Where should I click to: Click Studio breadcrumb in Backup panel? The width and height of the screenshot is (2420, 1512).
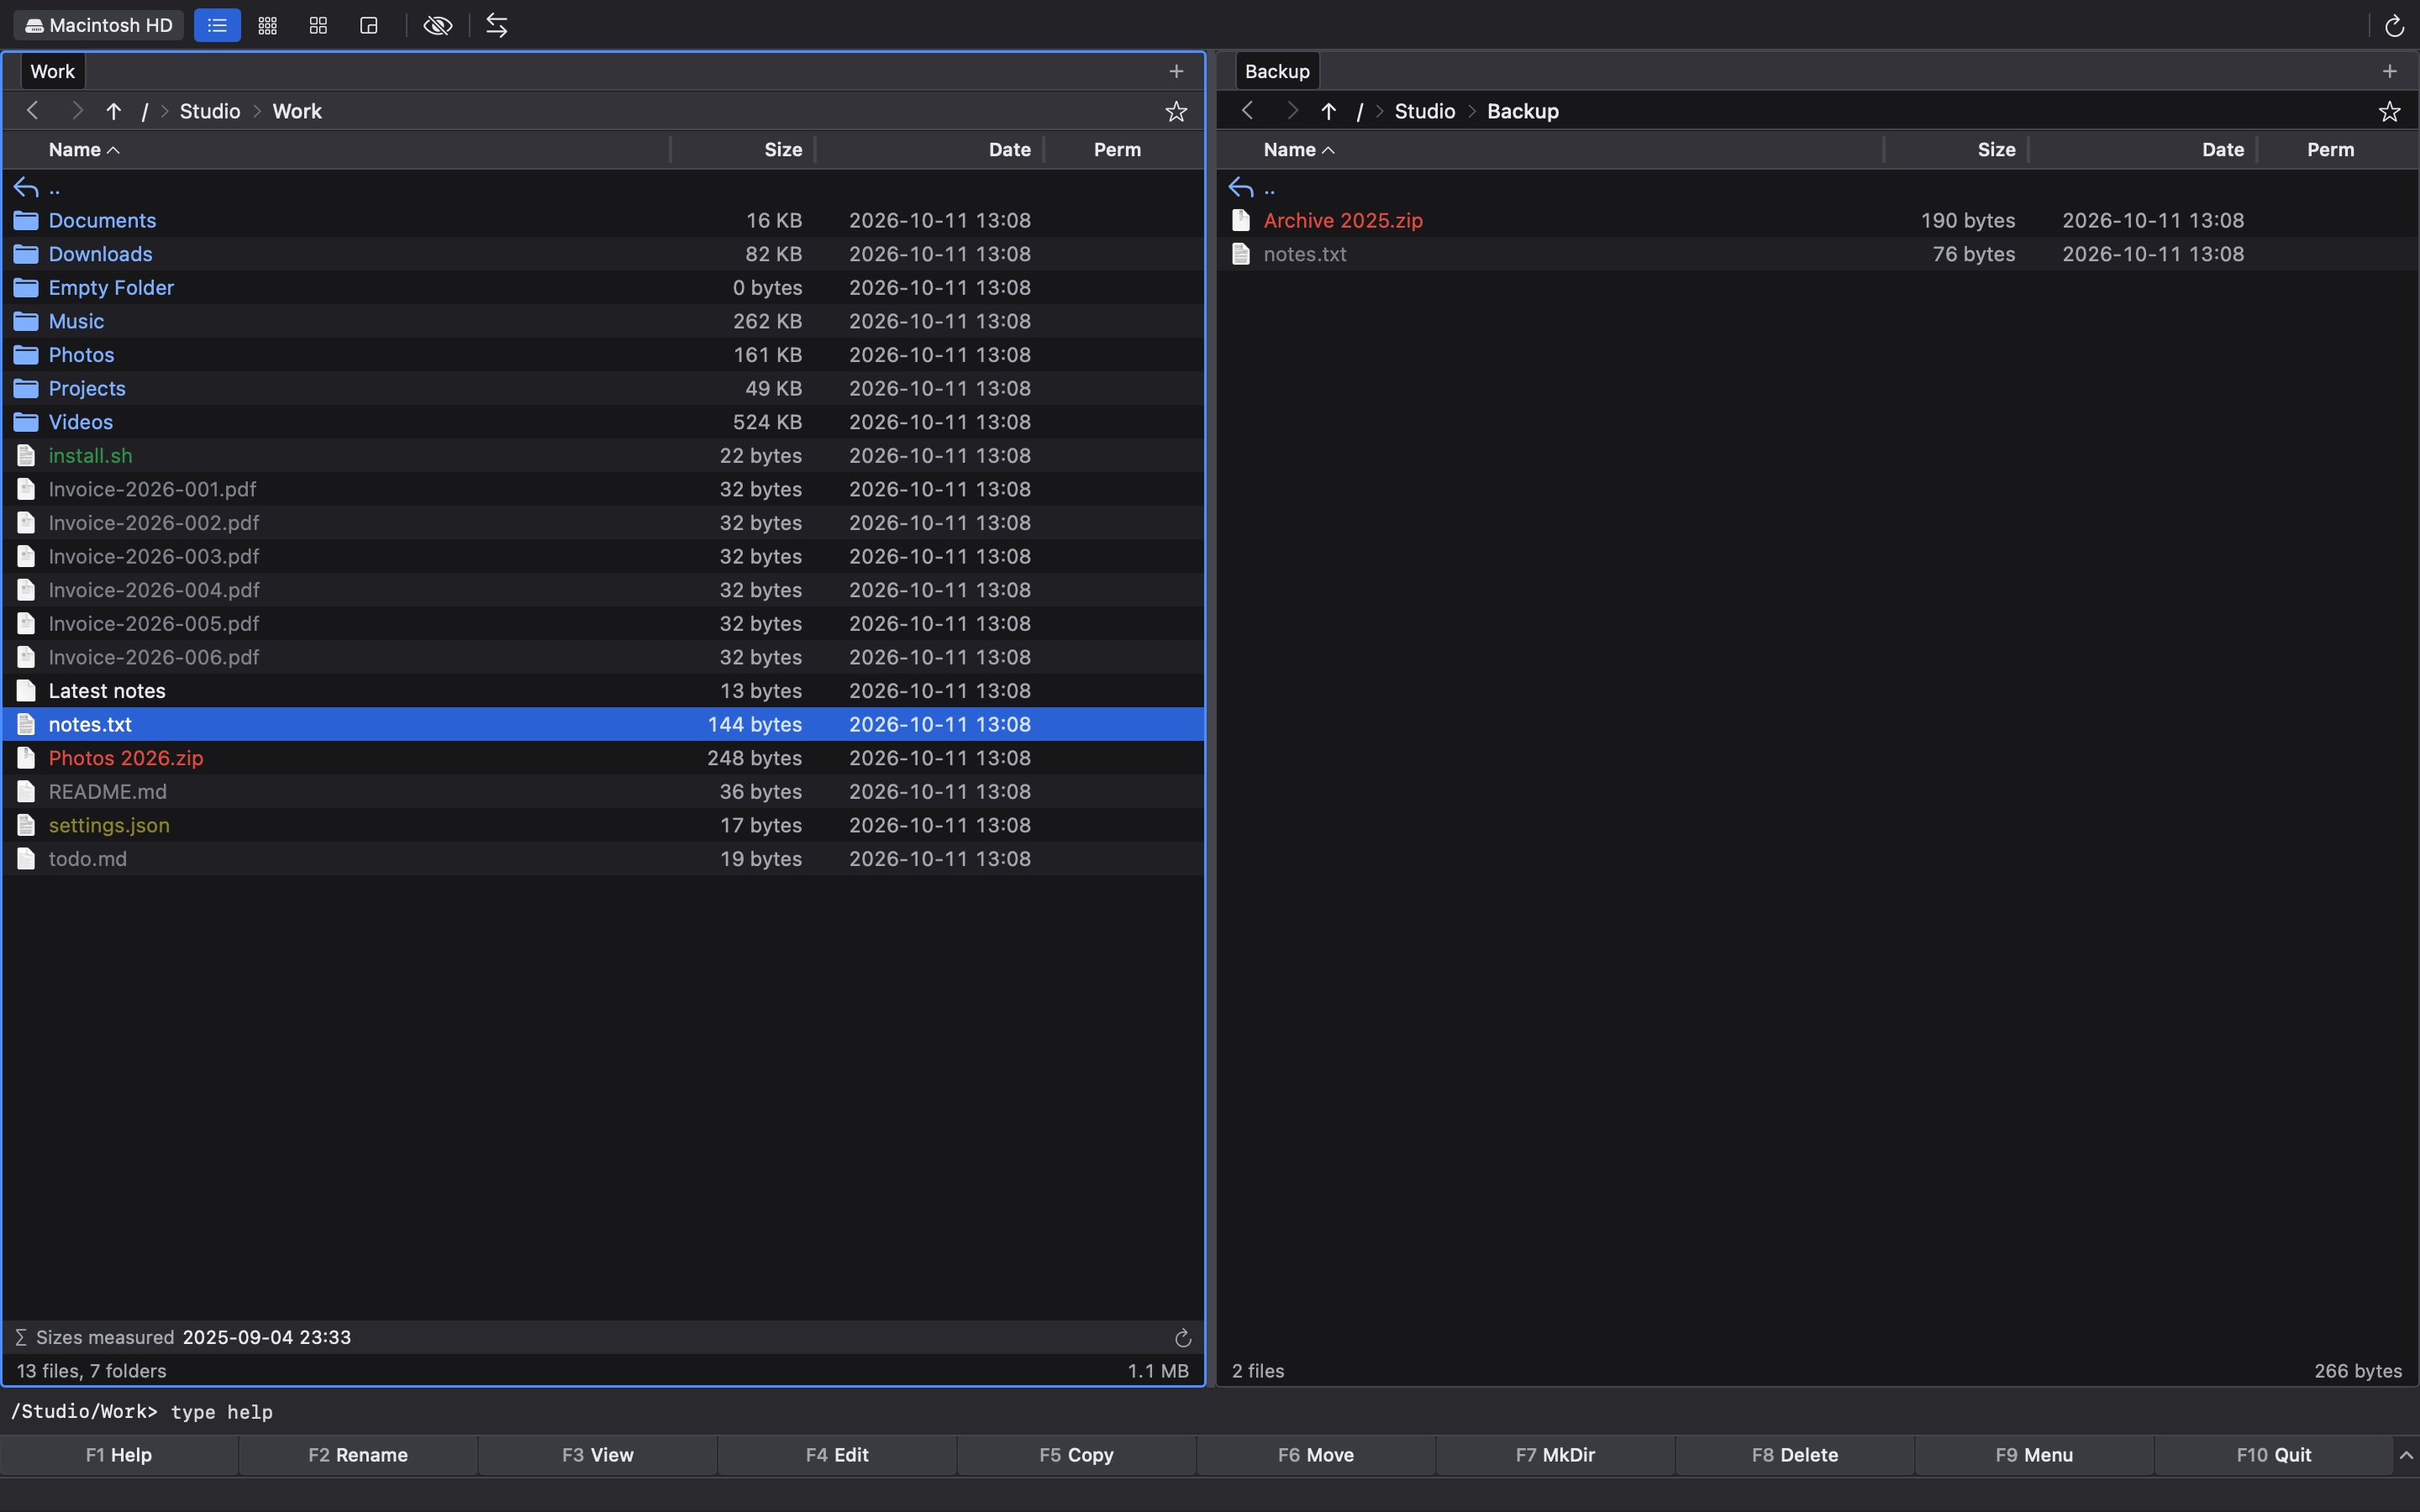pyautogui.click(x=1424, y=111)
